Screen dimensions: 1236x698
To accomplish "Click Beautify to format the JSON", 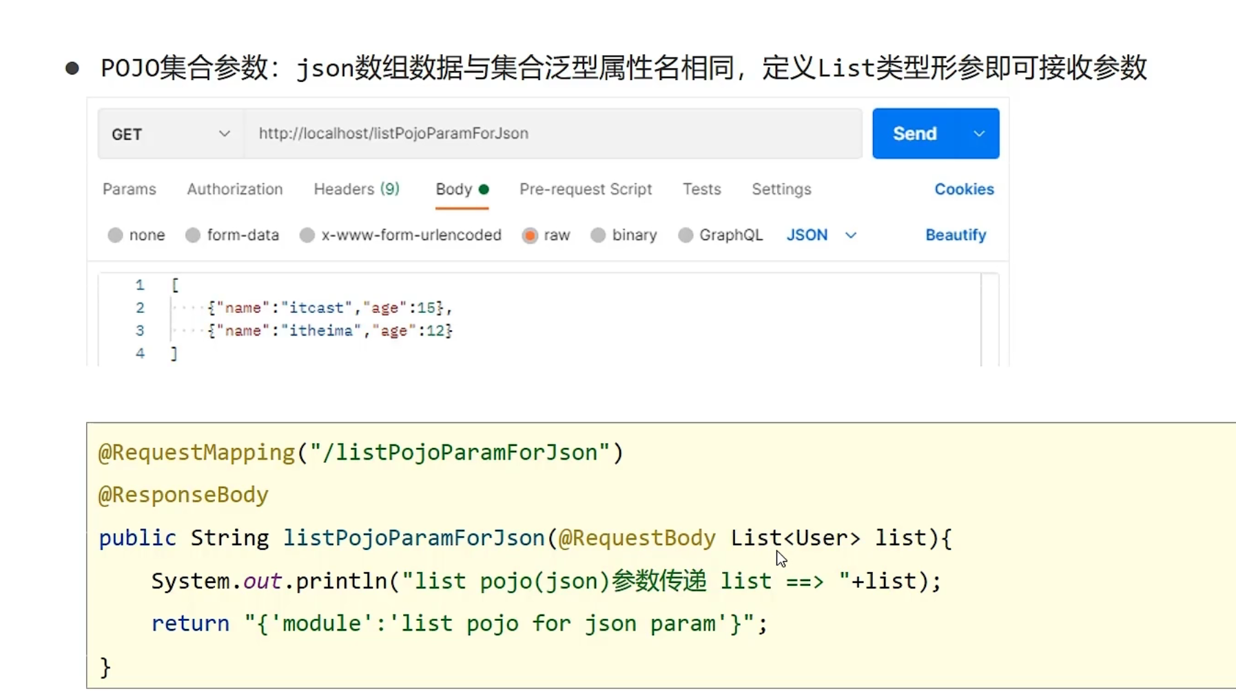I will [x=956, y=236].
